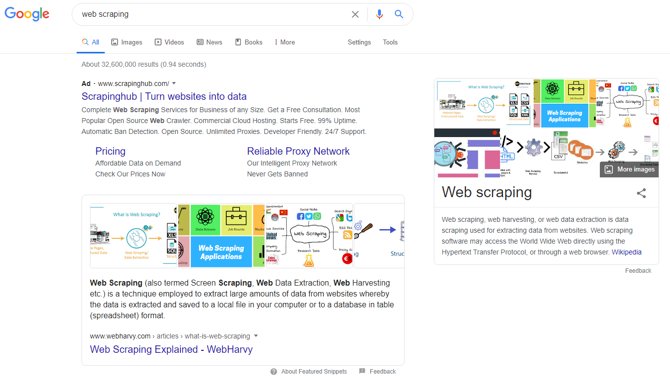Switch to the News tab
Screen dimensions: 670x380
[x=209, y=42]
